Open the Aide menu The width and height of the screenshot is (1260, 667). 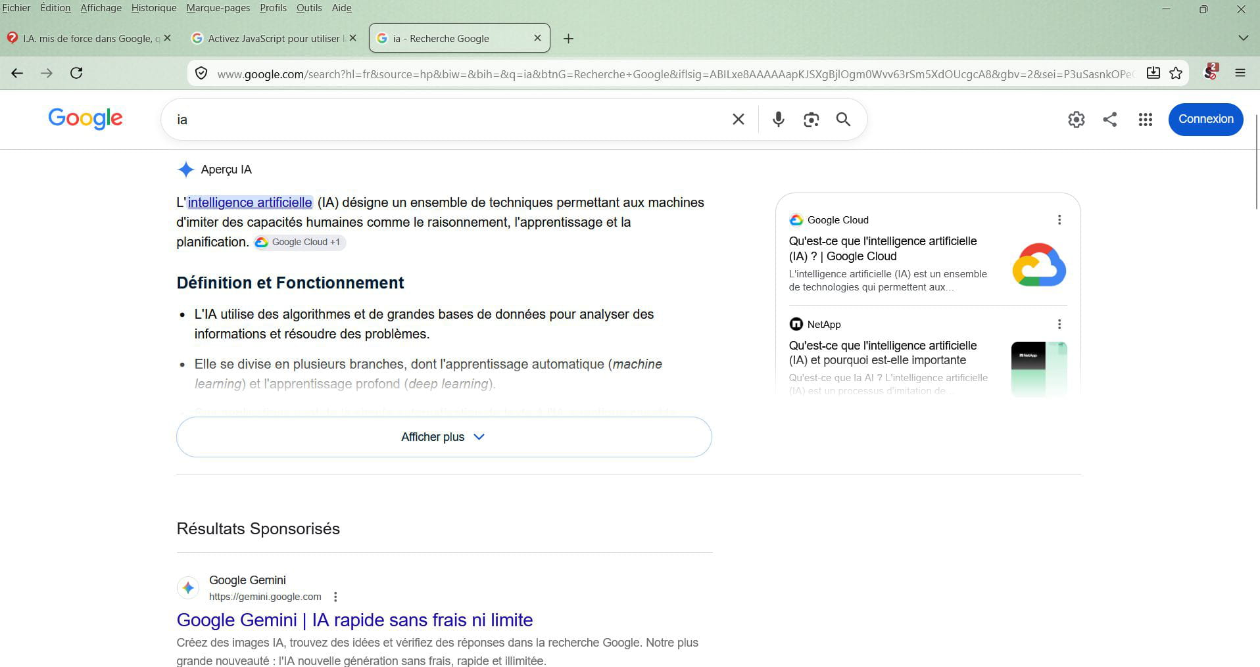(x=341, y=8)
